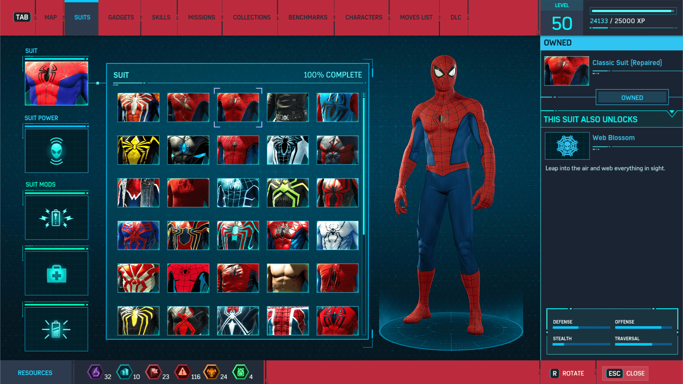Open the DLC tab

tap(456, 17)
